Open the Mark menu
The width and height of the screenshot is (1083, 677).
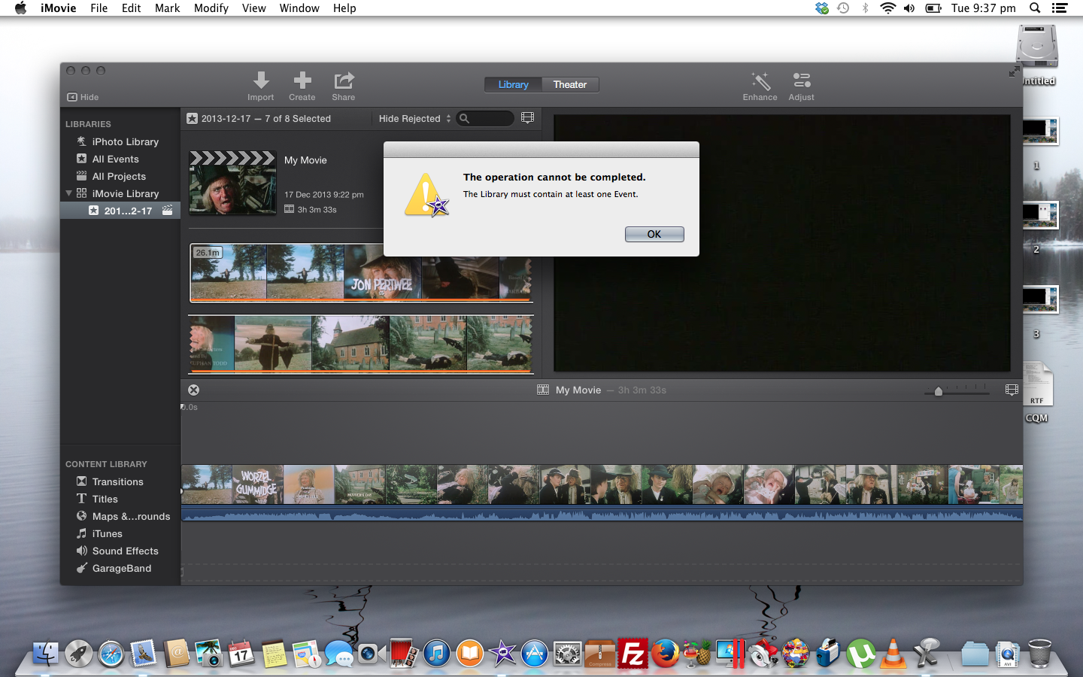167,8
